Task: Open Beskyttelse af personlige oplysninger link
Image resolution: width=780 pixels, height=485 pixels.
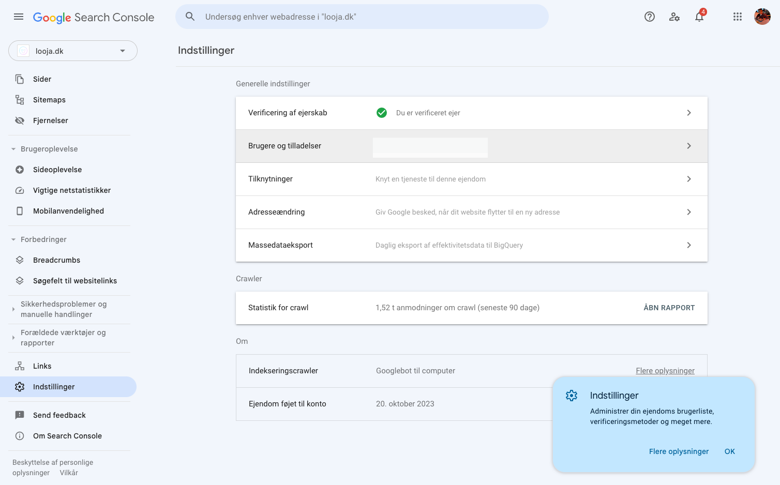Action: [x=53, y=467]
